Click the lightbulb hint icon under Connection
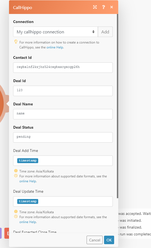The height and width of the screenshot is (248, 151). coord(16,42)
